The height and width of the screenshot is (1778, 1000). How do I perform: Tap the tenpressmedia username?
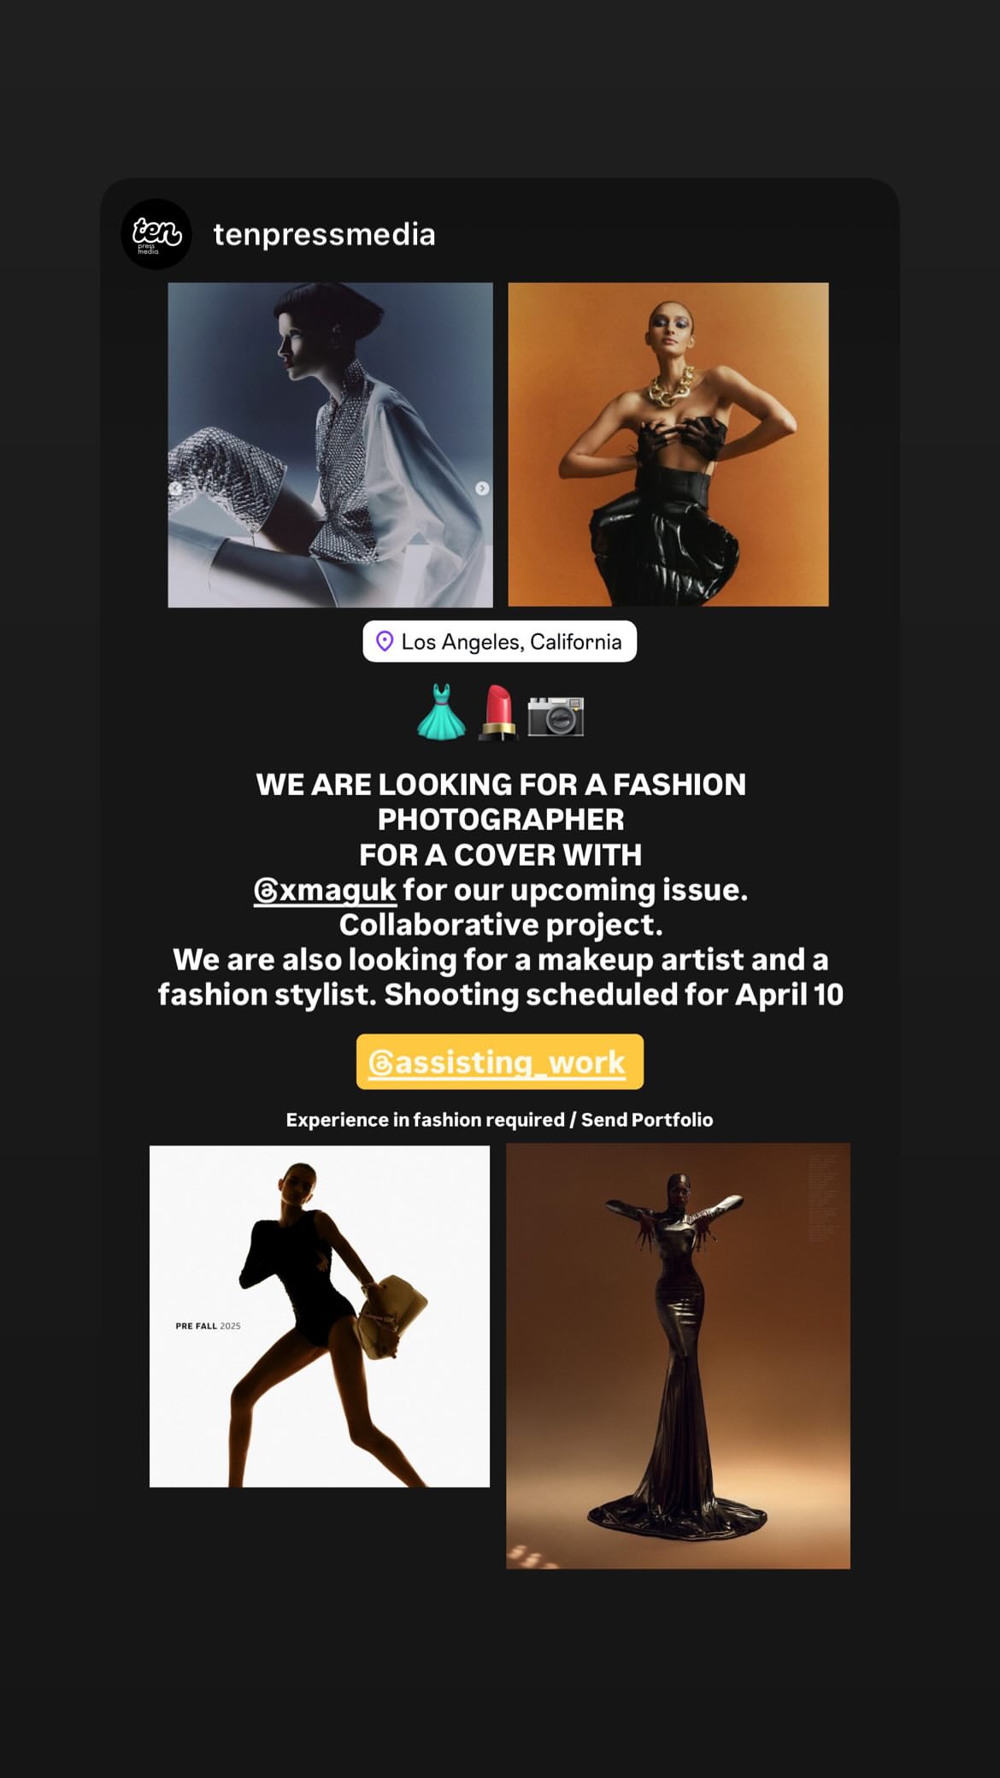pyautogui.click(x=324, y=234)
